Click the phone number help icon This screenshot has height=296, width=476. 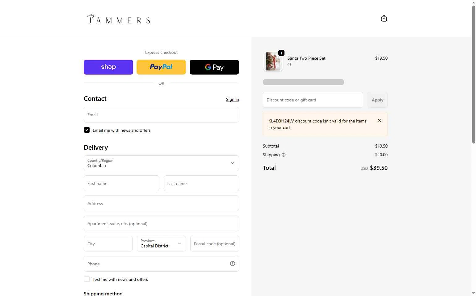233,264
